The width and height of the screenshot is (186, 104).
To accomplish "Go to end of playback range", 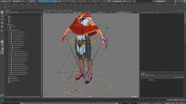I will point(184,100).
